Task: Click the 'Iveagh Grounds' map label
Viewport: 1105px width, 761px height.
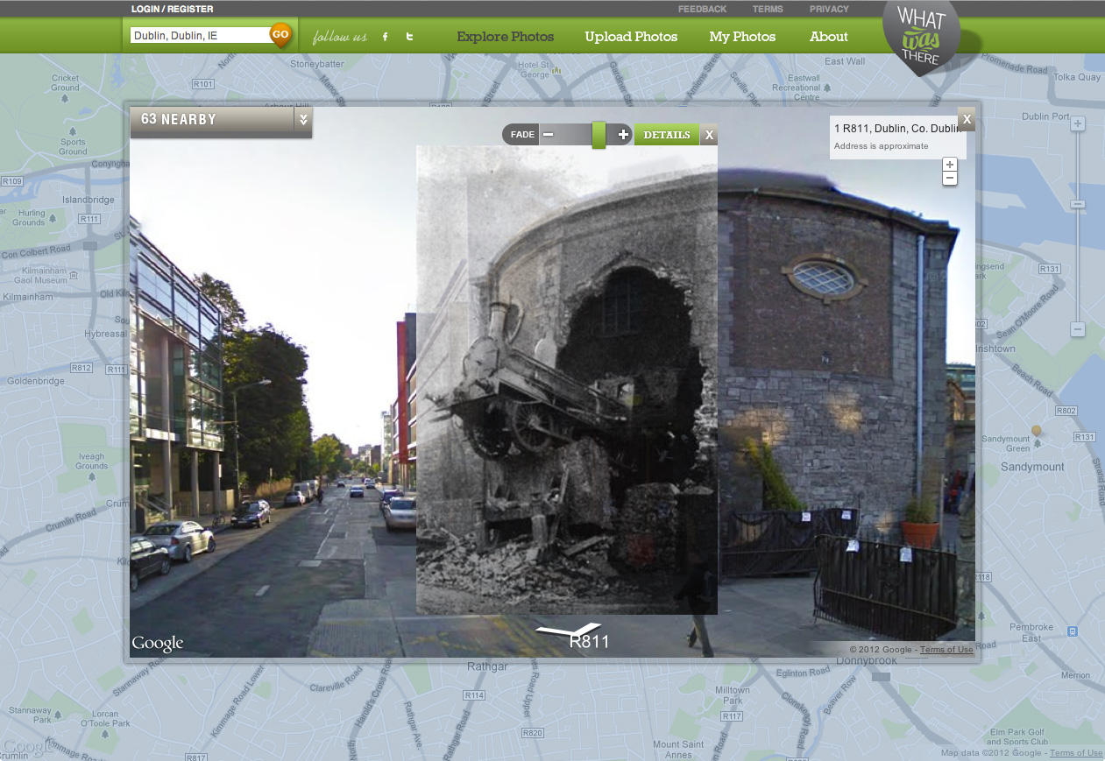Action: pyautogui.click(x=91, y=462)
